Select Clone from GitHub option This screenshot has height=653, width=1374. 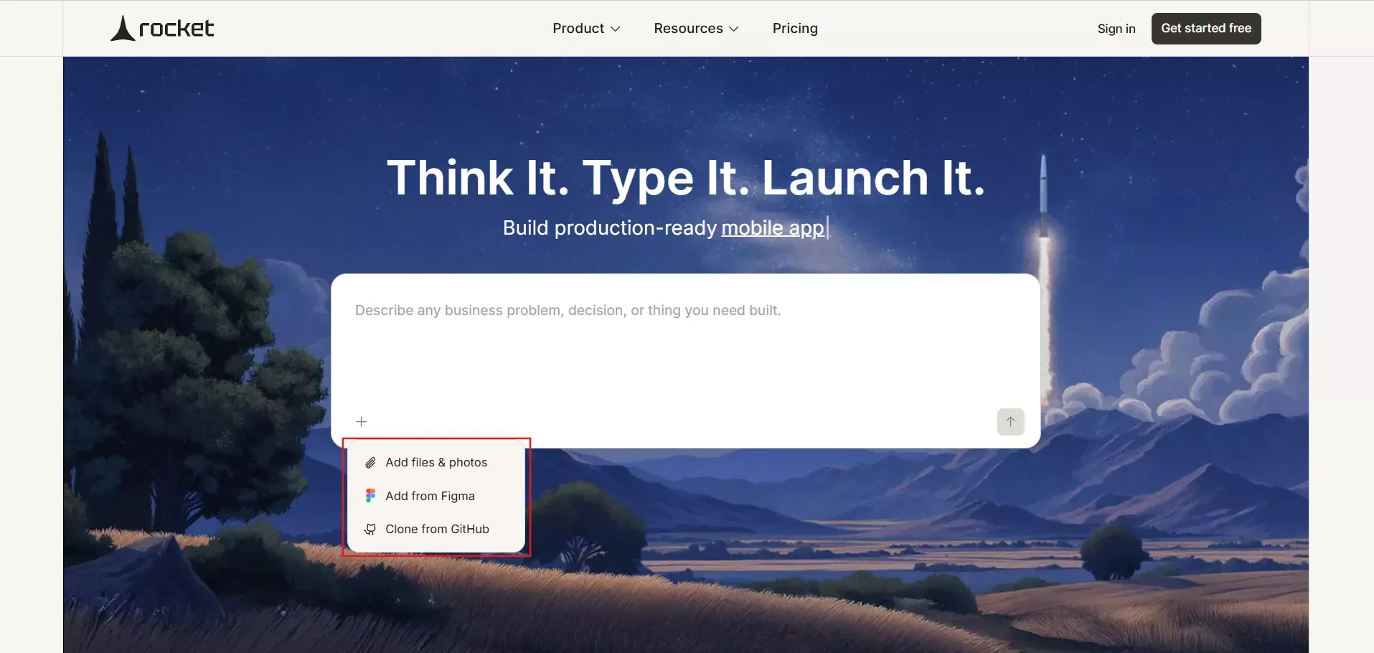pos(436,530)
